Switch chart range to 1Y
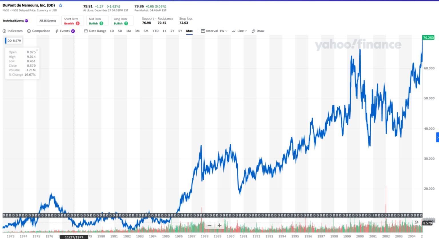 164,31
